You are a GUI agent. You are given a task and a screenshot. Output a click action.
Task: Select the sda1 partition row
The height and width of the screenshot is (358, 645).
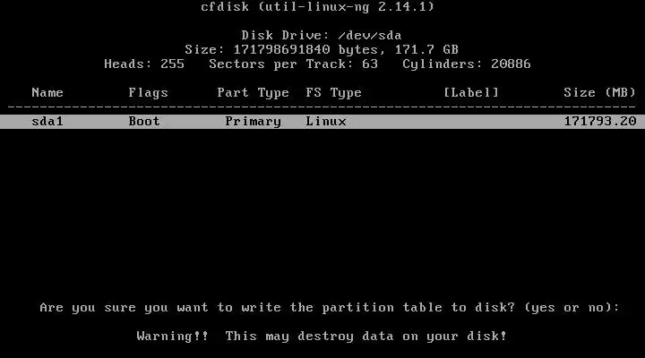click(322, 122)
